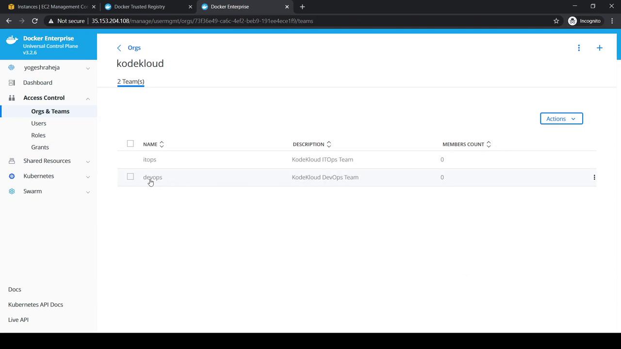Click the kodekloud organization heading
The height and width of the screenshot is (349, 621).
(140, 63)
